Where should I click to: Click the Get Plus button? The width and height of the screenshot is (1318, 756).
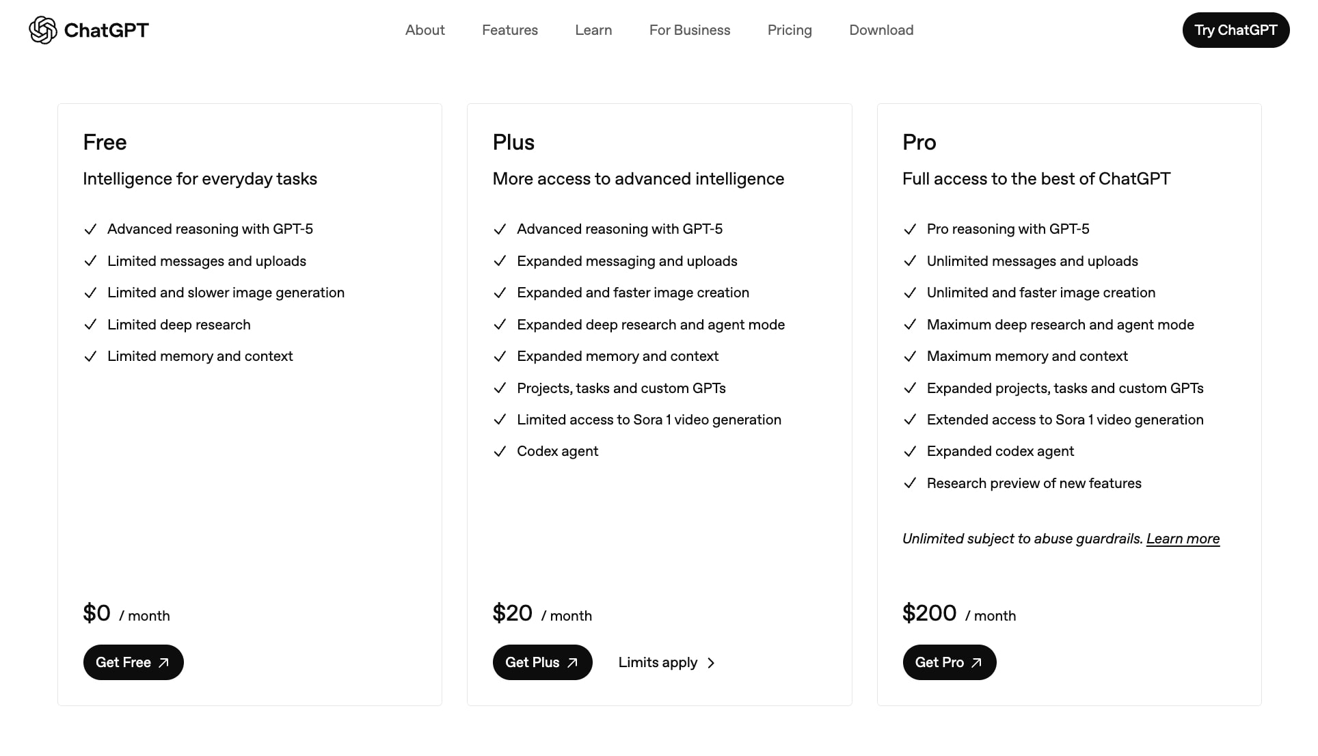click(542, 662)
